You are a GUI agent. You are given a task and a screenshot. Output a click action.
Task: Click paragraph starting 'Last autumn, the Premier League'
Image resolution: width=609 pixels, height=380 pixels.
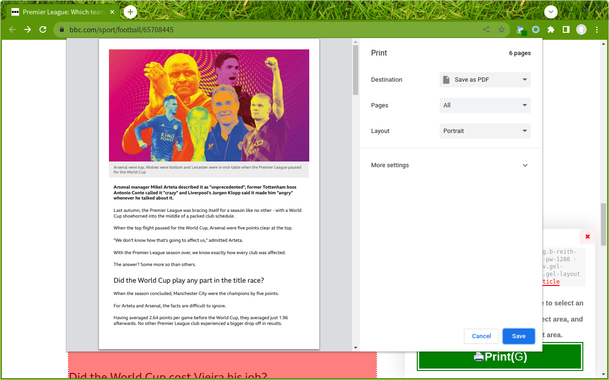click(x=207, y=213)
